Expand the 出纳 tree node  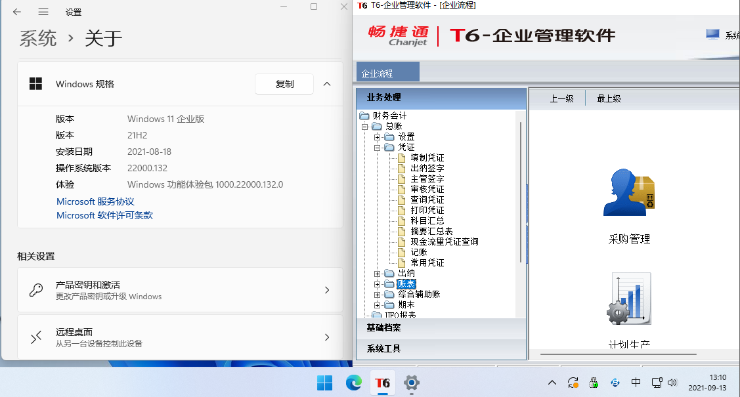tap(377, 274)
